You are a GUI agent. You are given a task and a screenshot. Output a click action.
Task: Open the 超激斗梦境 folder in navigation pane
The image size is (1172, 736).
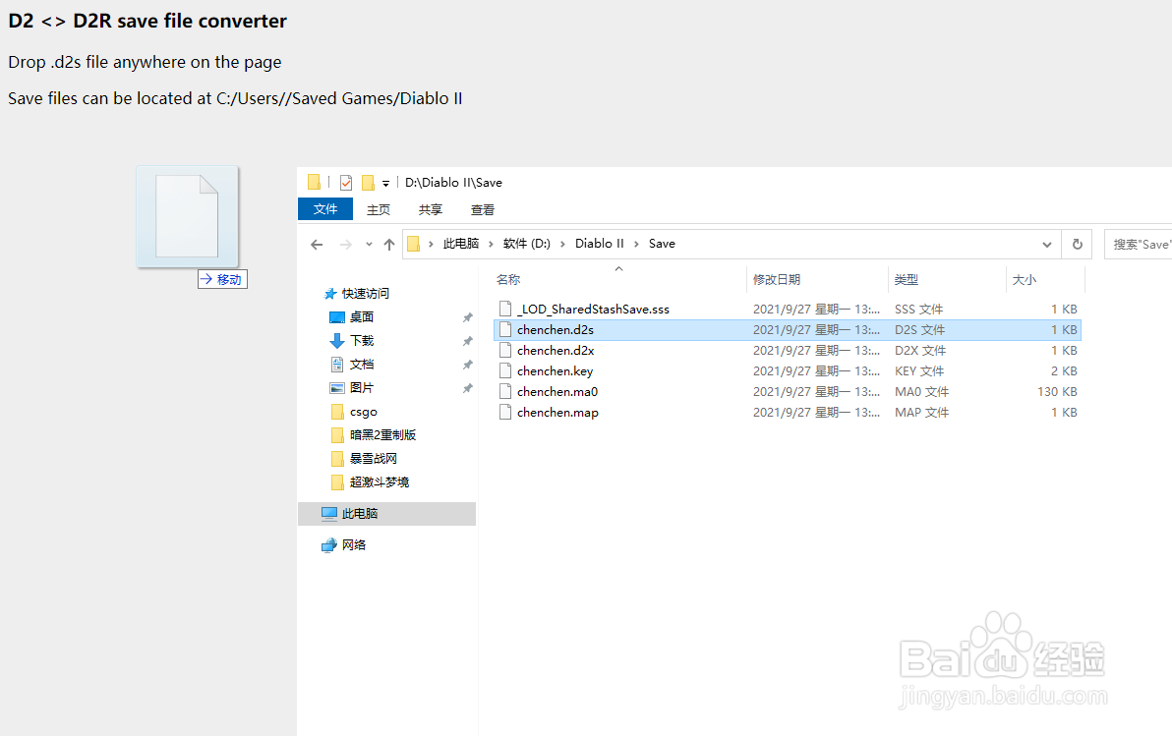[x=379, y=482]
